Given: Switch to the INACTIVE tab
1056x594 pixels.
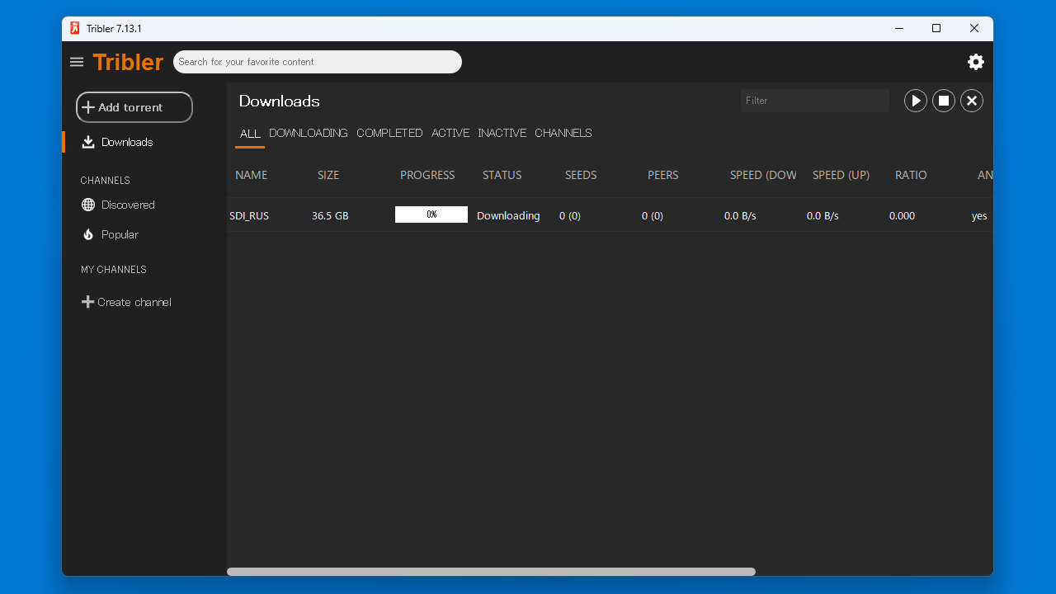Looking at the screenshot, I should (x=502, y=133).
